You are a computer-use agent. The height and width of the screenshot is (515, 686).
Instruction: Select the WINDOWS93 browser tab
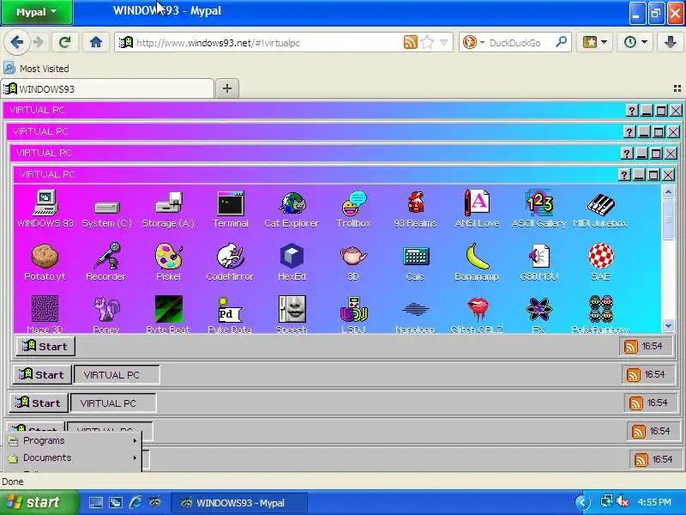tap(108, 89)
